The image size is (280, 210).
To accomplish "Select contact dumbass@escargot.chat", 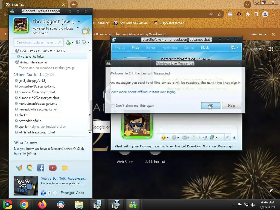I will click(37, 92).
